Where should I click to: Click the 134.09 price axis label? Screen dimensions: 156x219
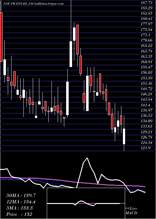pos(147,121)
